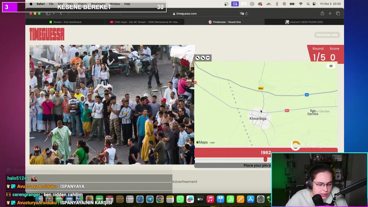Click Bou Djeniba town on the map
This screenshot has height=207, width=368.
click(x=313, y=112)
